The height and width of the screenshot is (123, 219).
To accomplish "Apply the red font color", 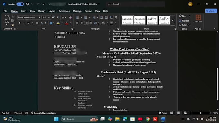I will [x=66, y=23].
